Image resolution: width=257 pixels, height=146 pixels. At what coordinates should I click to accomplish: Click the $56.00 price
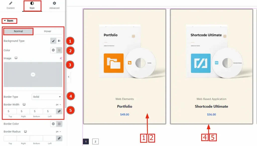(211, 114)
